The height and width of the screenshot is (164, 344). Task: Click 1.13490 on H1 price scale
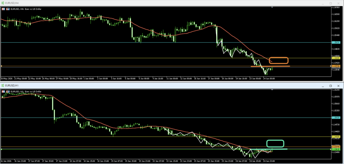tap(336, 152)
